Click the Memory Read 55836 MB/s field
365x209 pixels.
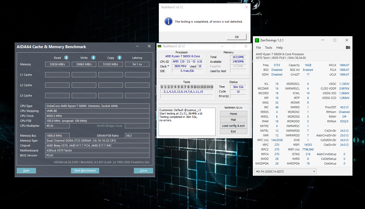coord(57,64)
